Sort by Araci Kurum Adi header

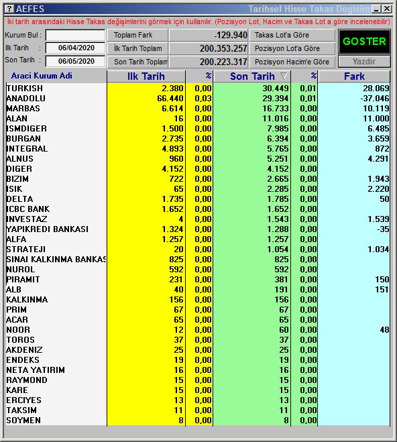42,76
